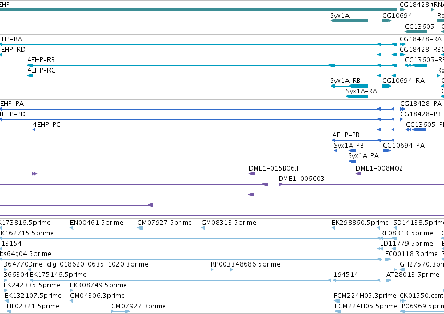Select the RP003348686.5prime EST
Image resolution: width=444 pixels, height=314 pixels.
pyautogui.click(x=304, y=270)
